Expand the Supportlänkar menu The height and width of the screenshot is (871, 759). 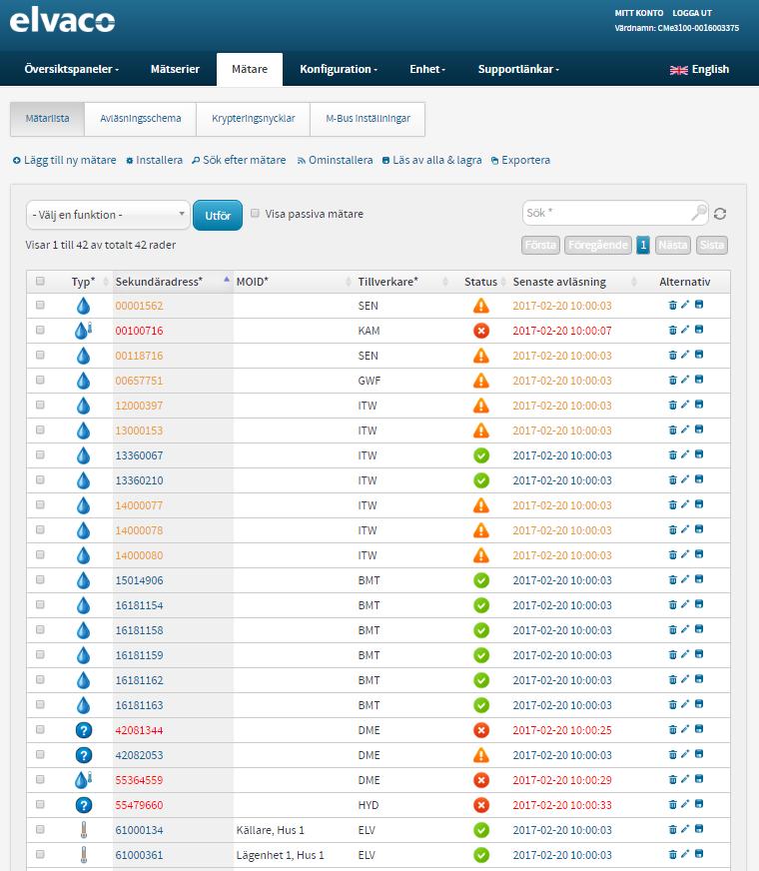pos(518,70)
